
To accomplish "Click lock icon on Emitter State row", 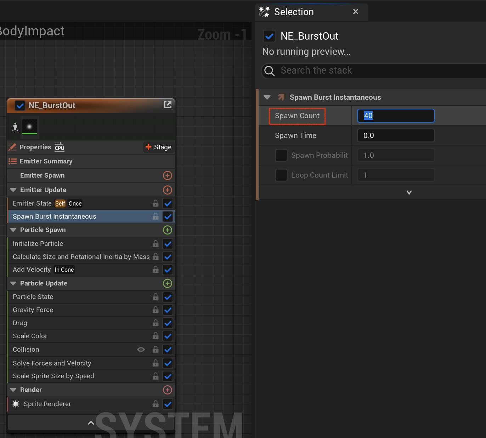I will 156,203.
